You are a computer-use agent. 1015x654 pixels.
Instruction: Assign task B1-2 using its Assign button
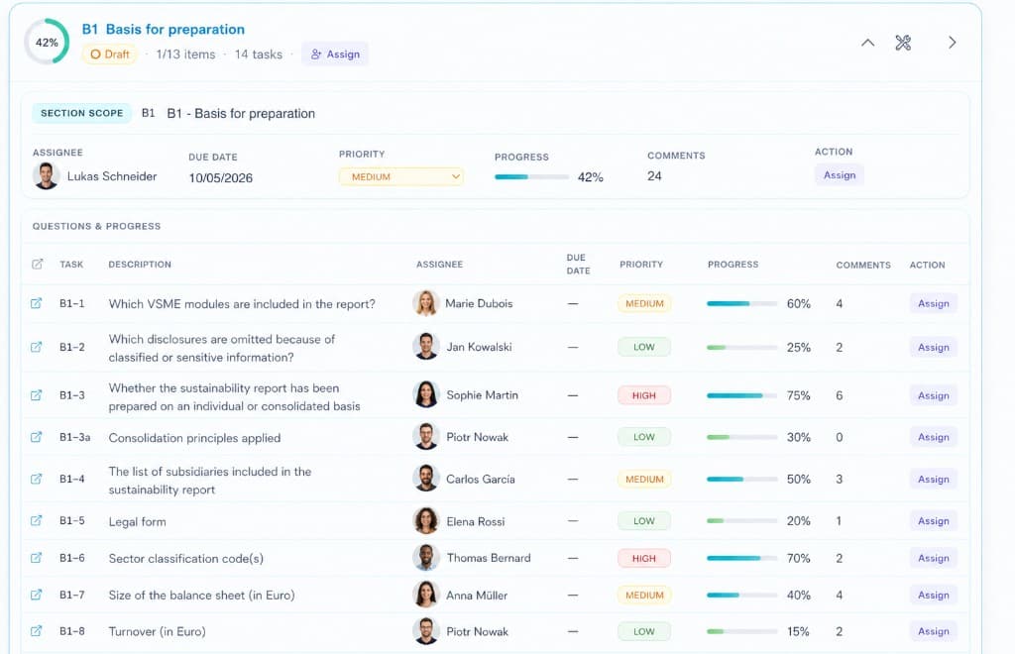[x=933, y=348]
